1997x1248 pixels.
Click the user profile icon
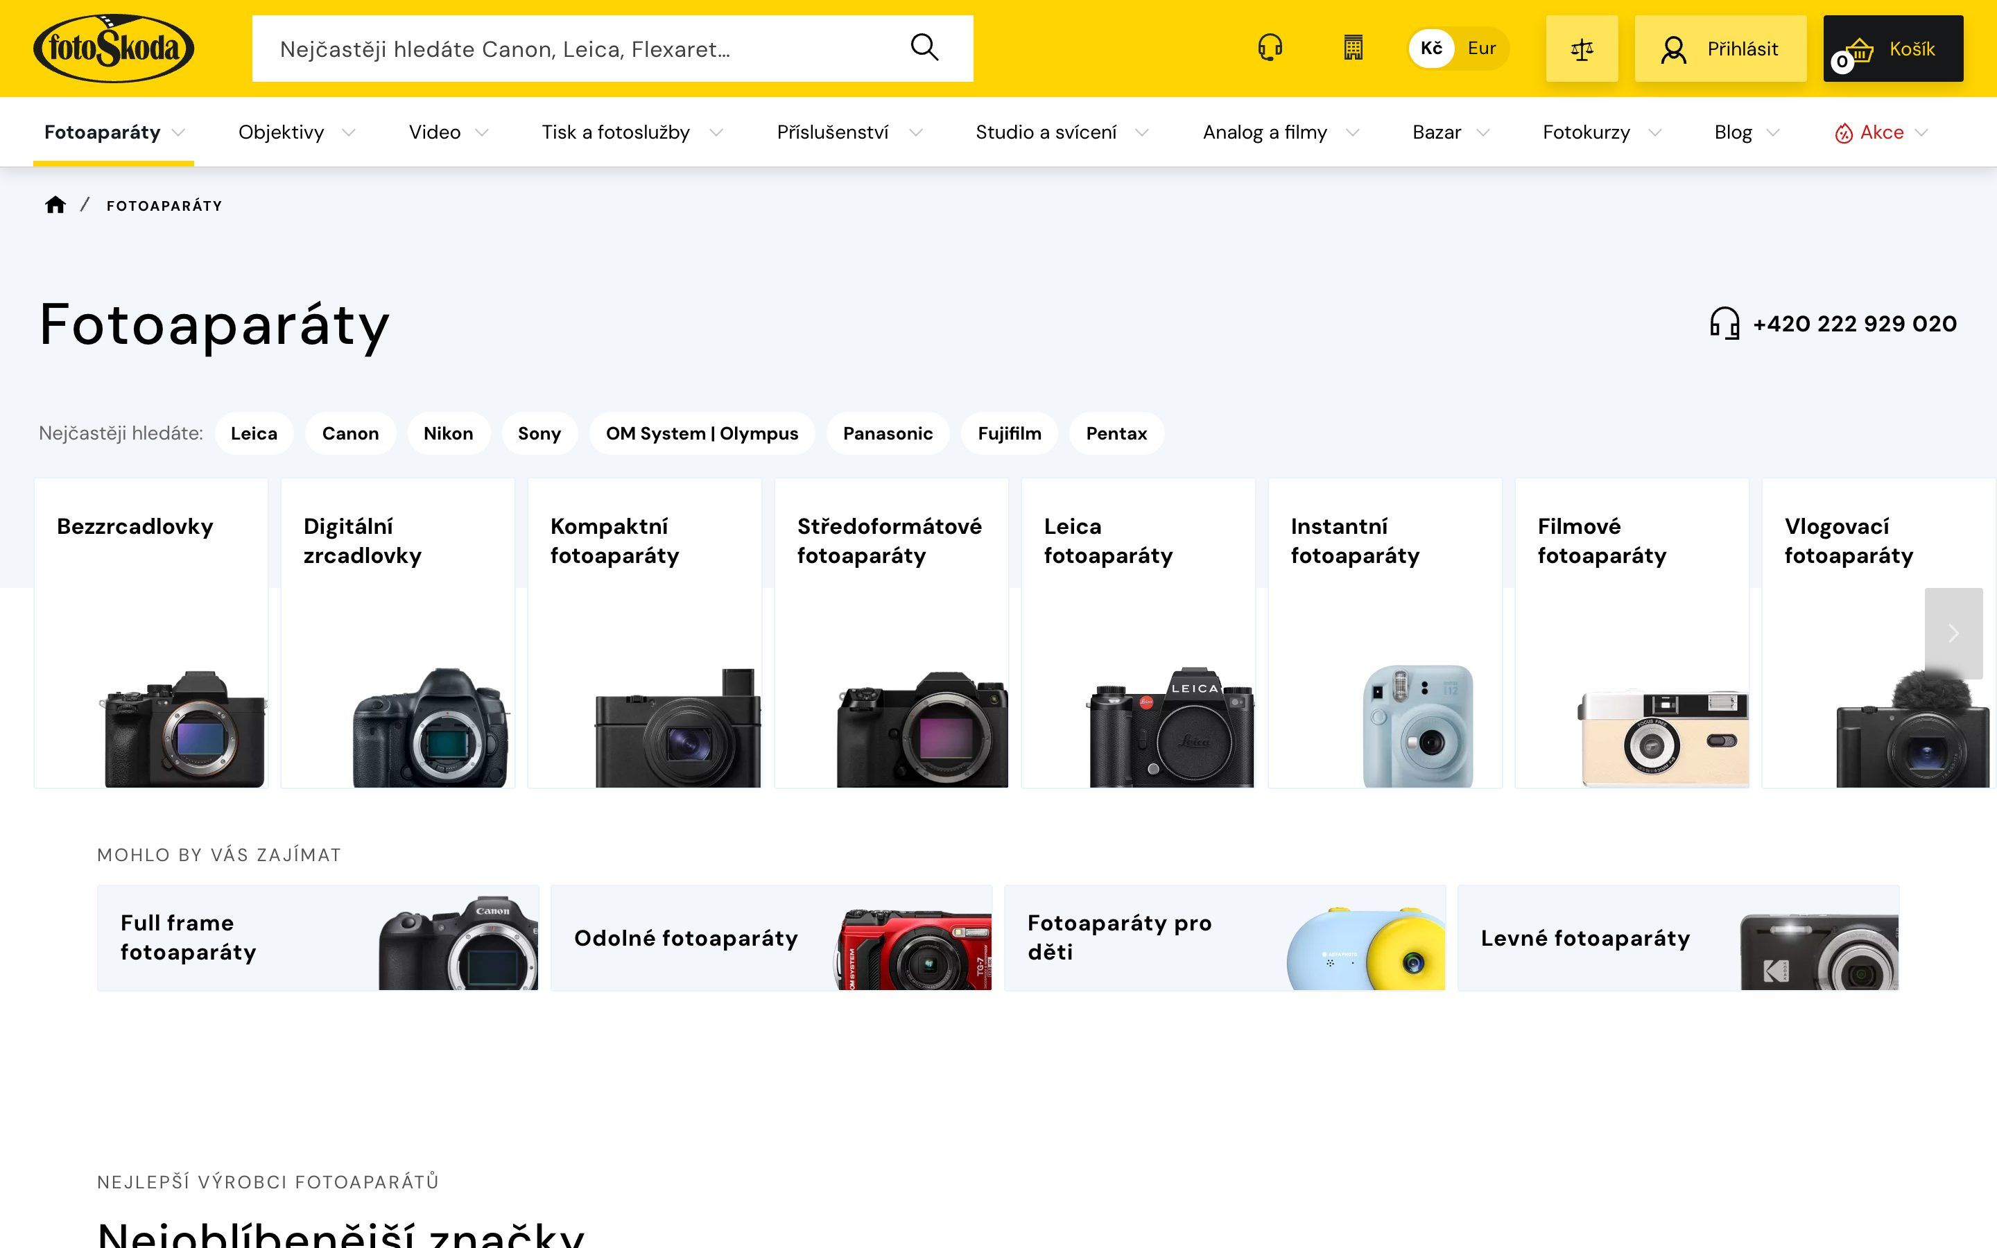1673,49
